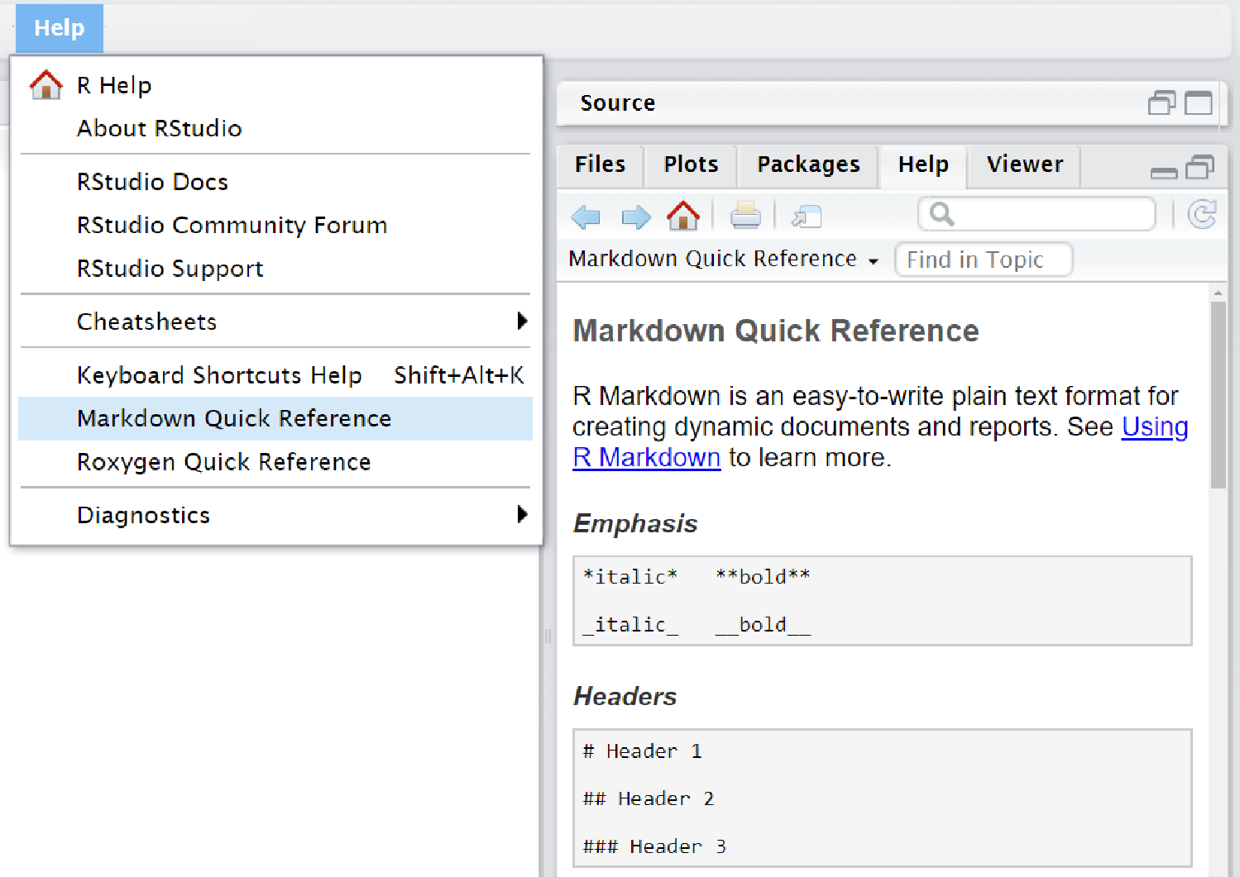Select Roxygen Quick Reference
Screen dimensions: 1240x877
pos(275,462)
